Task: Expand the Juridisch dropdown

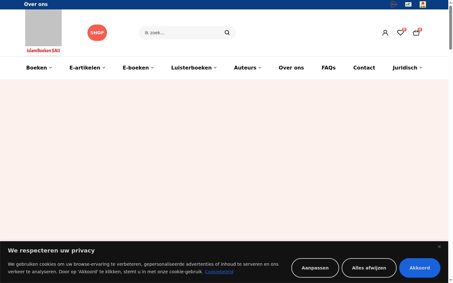Action: (x=407, y=68)
